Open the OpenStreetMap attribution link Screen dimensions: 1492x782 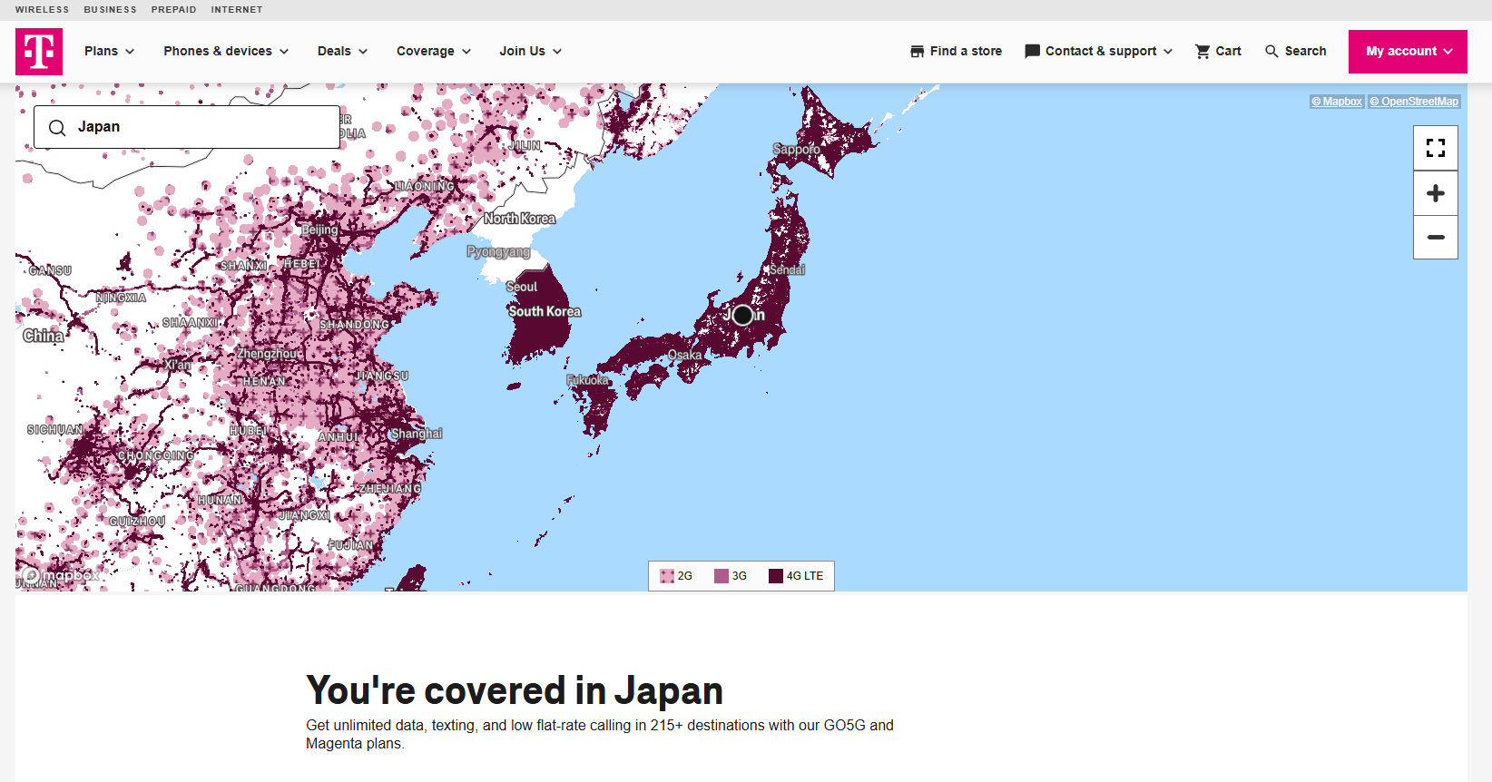click(x=1414, y=102)
